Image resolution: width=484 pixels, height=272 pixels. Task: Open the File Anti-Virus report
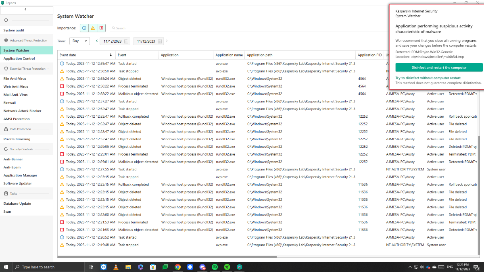(15, 79)
